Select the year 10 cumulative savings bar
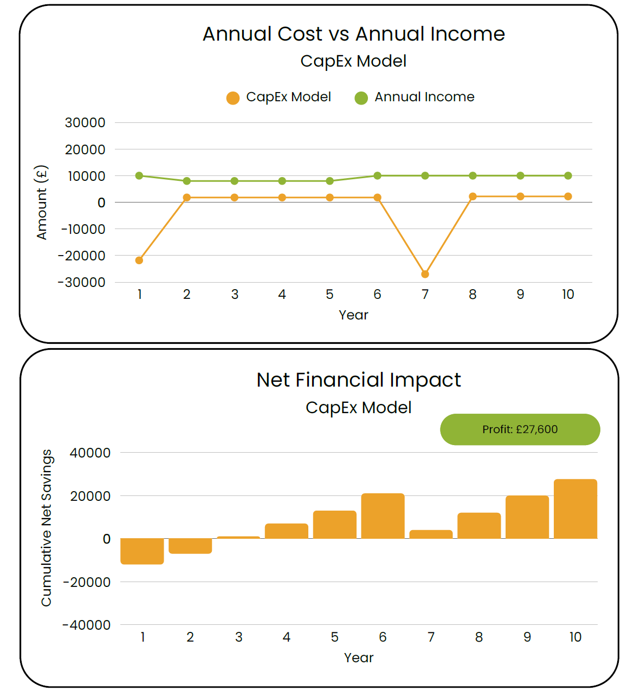The image size is (634, 692). point(575,509)
